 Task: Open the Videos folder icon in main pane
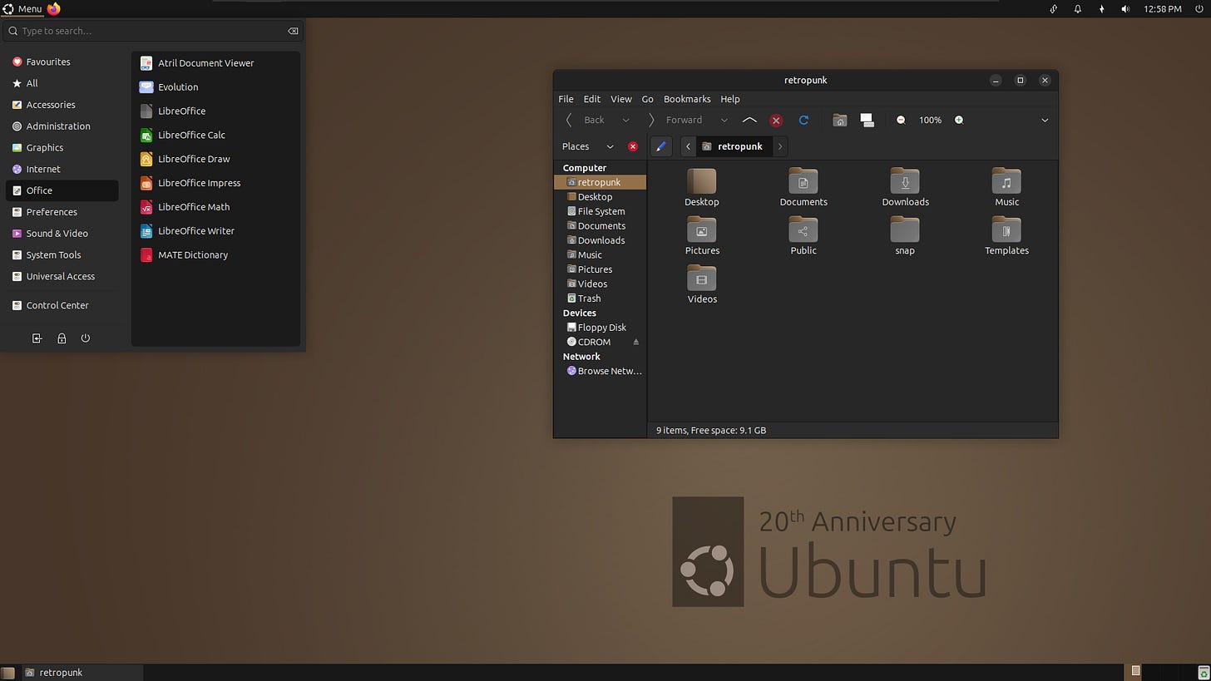tap(701, 278)
